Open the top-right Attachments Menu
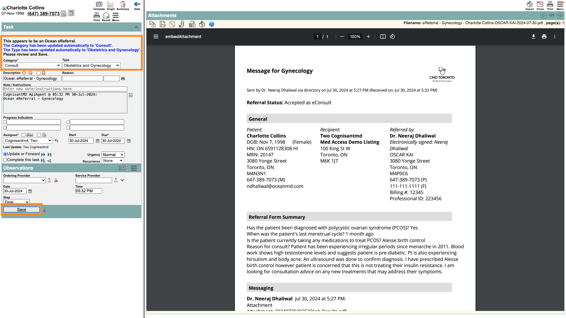Viewport: 566px width, 318px height. pos(560,6)
